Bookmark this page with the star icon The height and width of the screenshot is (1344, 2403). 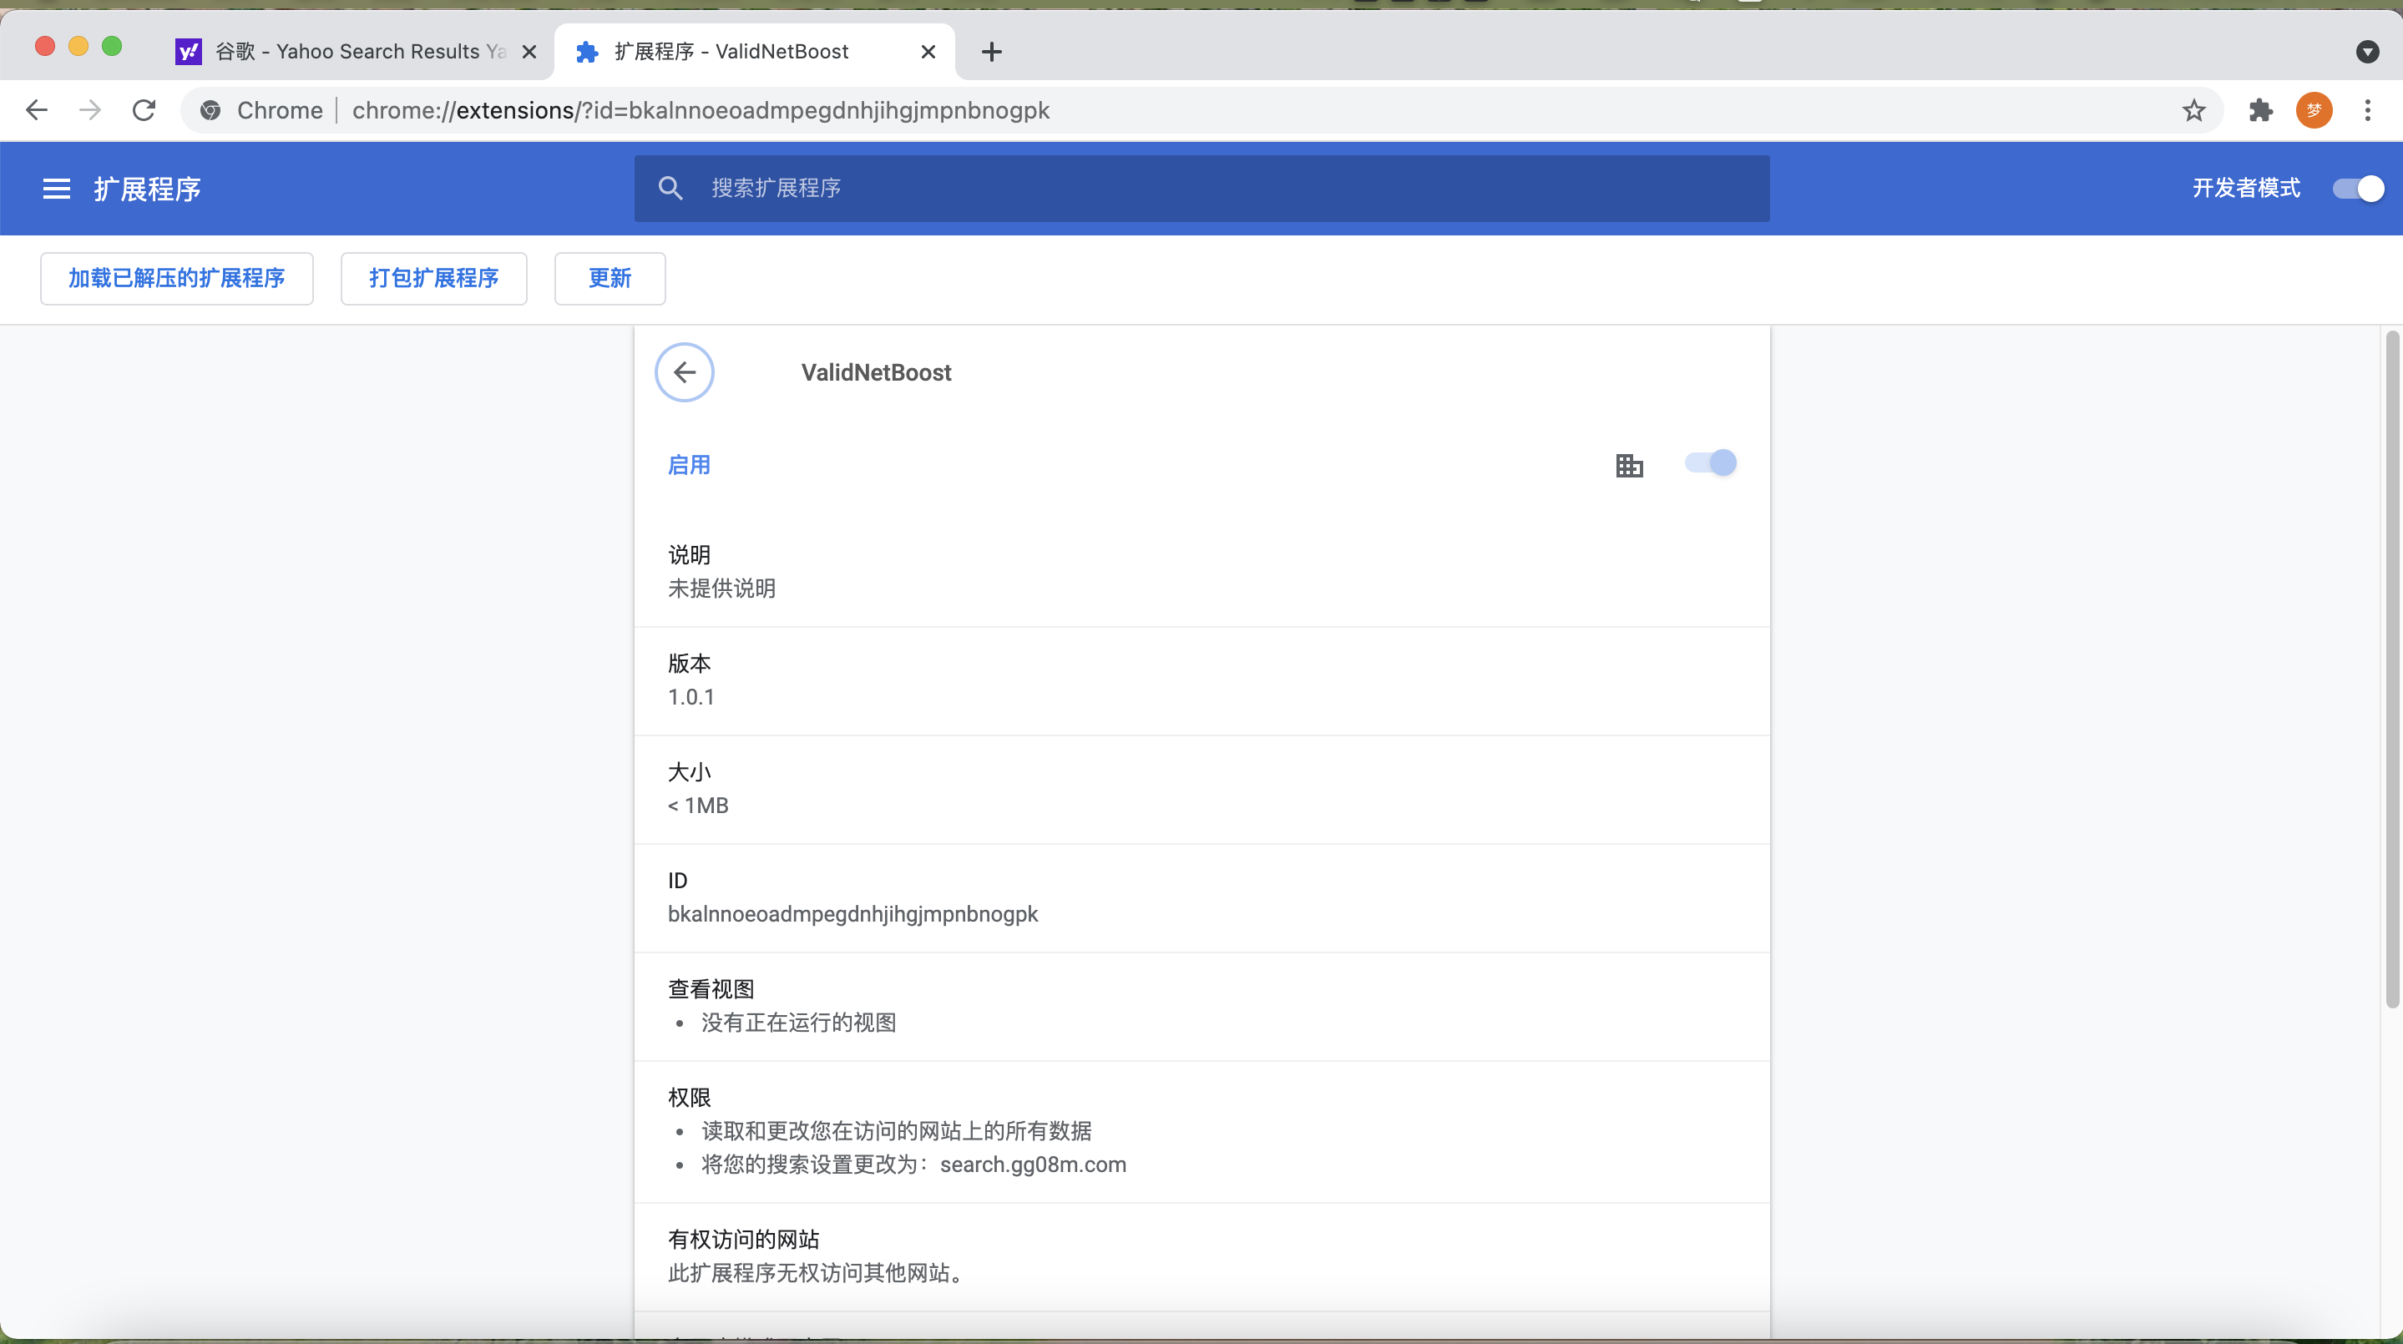click(x=2193, y=110)
